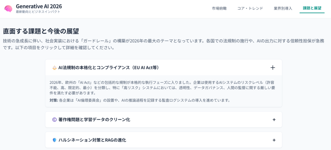Click the 著作権問題と学習データのクリーン化 header title
Screen dimensions: 331x150
pos(94,120)
